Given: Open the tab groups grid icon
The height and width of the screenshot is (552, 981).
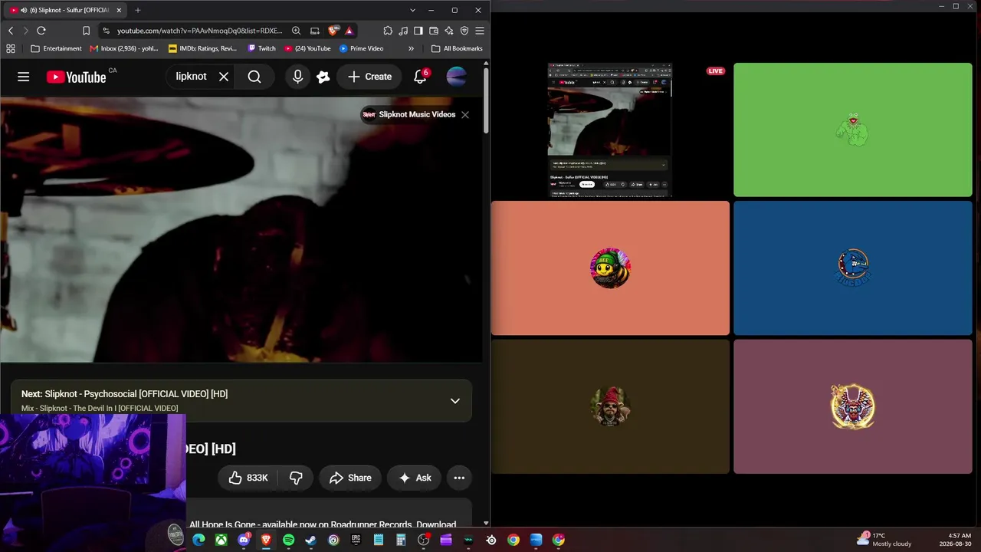Looking at the screenshot, I should (x=11, y=48).
